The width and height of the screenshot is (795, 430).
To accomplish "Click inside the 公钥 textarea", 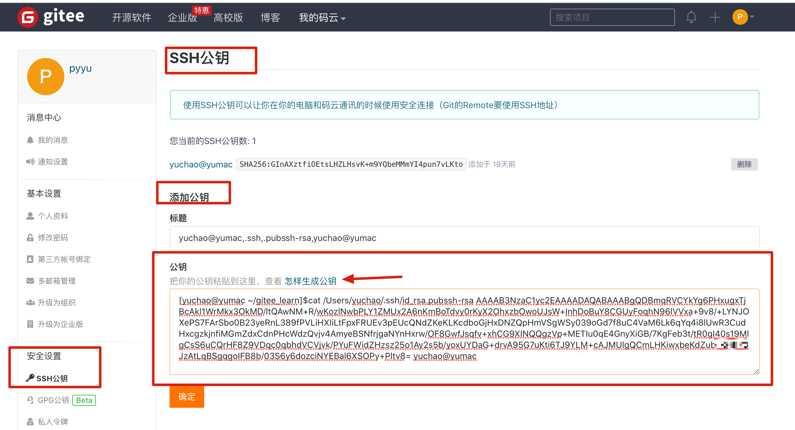I will (464, 332).
